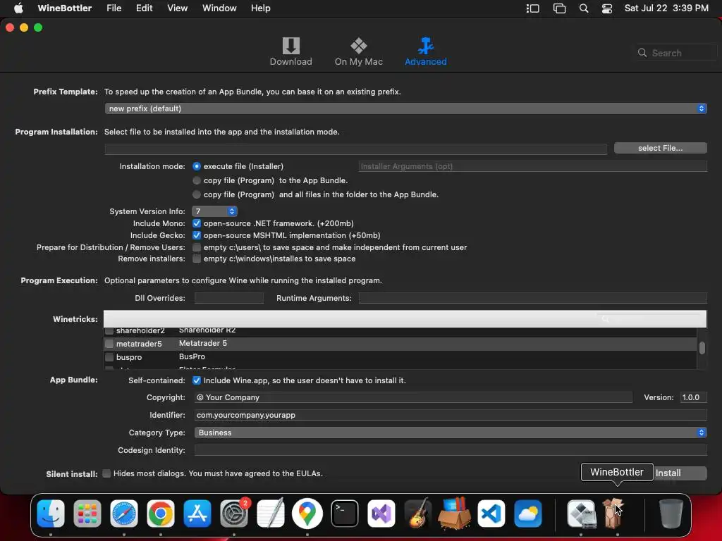722x541 pixels.
Task: Open App Store from the dock
Action: pos(197,513)
